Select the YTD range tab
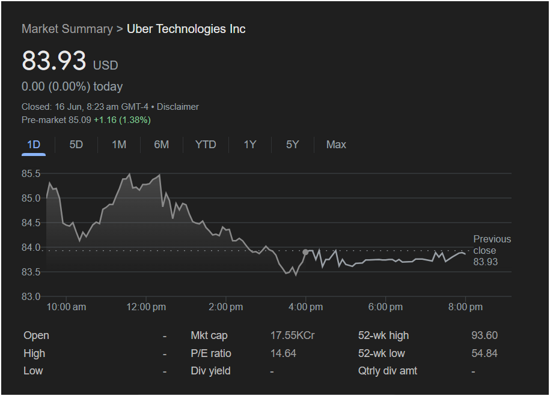Screen dimensions: 550x396 point(206,145)
